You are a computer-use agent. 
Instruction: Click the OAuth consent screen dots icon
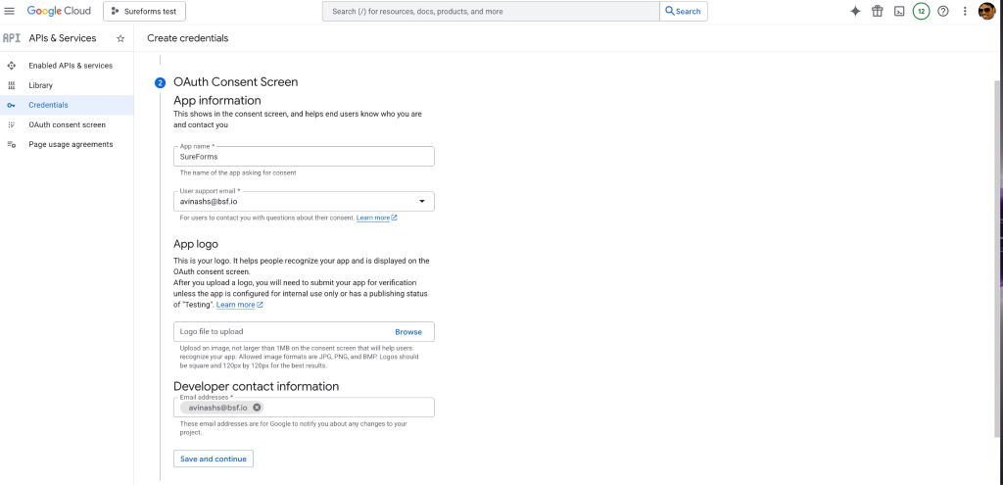(12, 124)
